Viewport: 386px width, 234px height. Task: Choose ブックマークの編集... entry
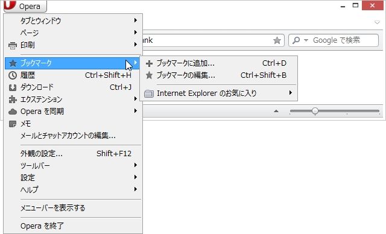point(218,75)
